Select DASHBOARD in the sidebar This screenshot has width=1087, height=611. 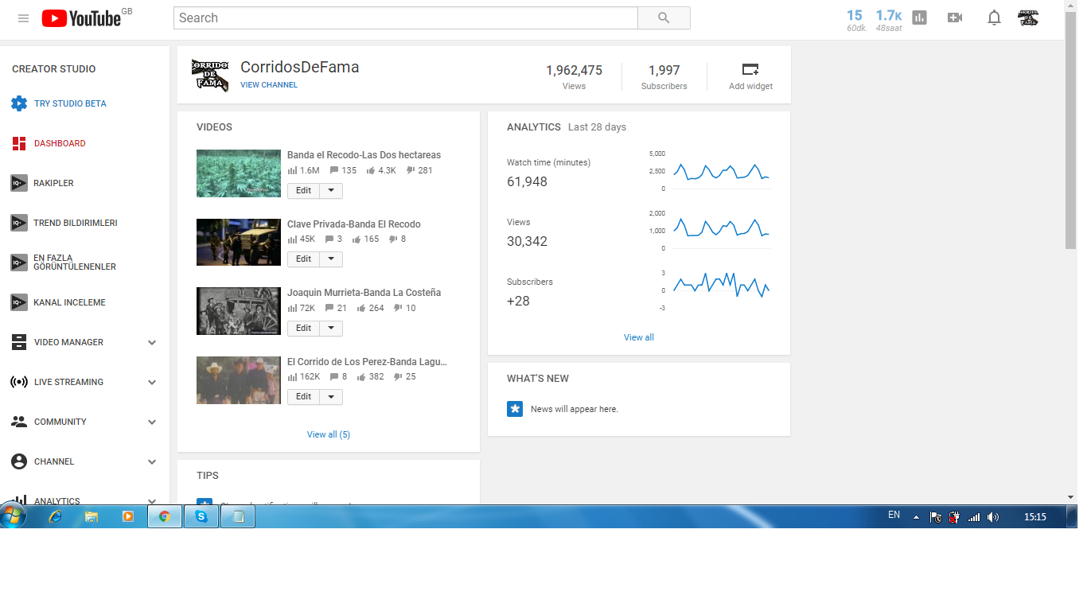tap(60, 143)
